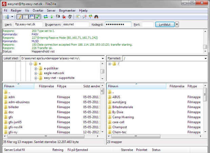210x153 pixels.
Task: Toggle directory comparison icon
Action: coord(84,17)
